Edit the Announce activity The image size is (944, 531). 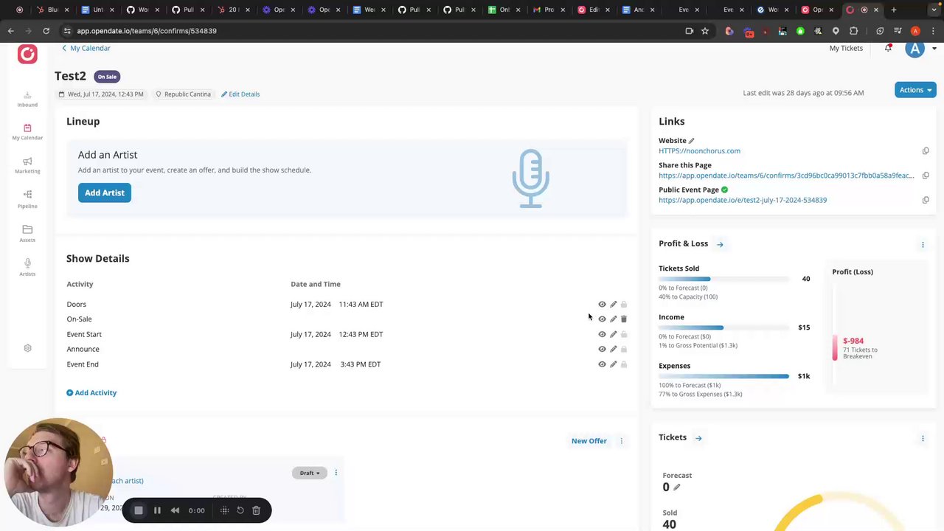tap(613, 349)
